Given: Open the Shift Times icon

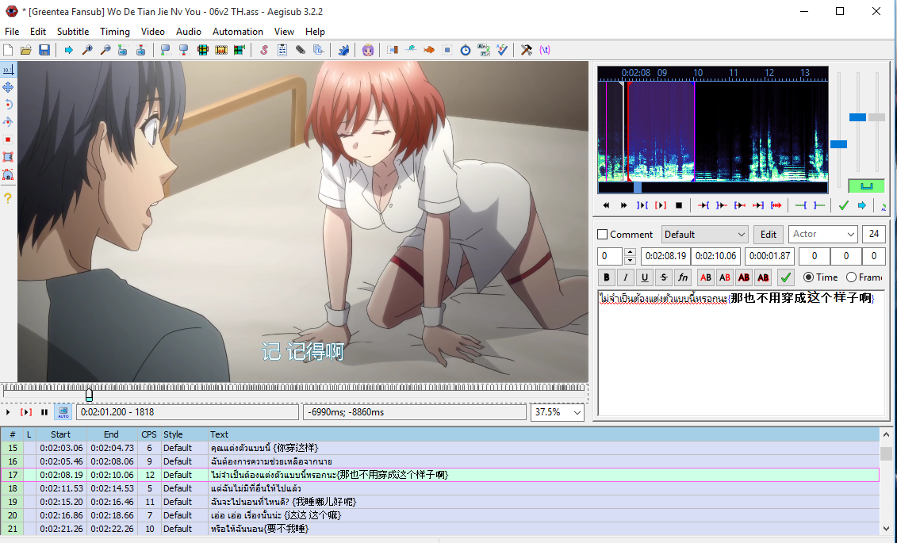Looking at the screenshot, I should [391, 50].
